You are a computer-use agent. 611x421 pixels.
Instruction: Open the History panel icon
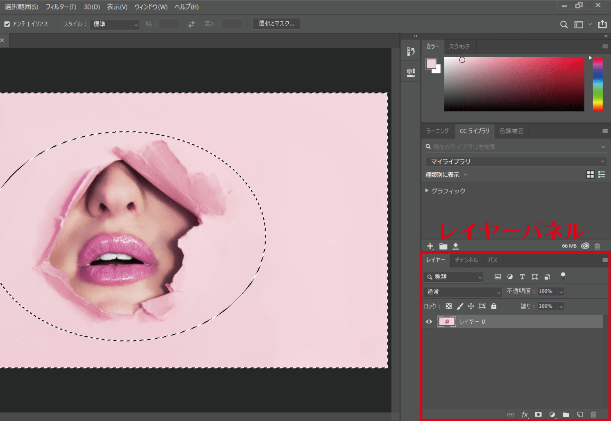point(411,51)
